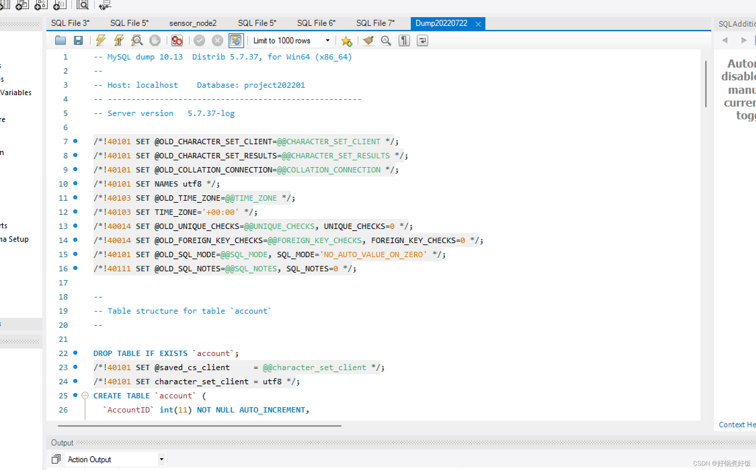Open the Limit to 1000 rows dropdown
The image size is (756, 470).
(327, 41)
